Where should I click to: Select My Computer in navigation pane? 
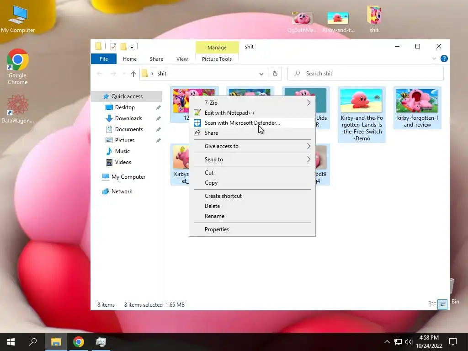(128, 177)
